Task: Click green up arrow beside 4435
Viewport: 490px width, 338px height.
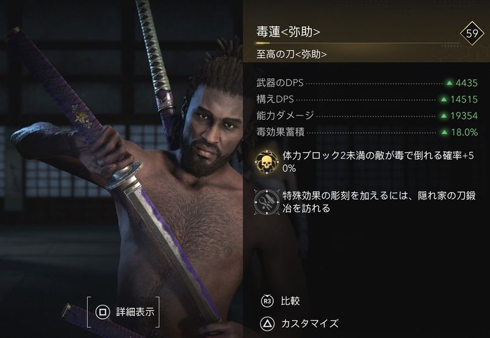Action: point(450,83)
